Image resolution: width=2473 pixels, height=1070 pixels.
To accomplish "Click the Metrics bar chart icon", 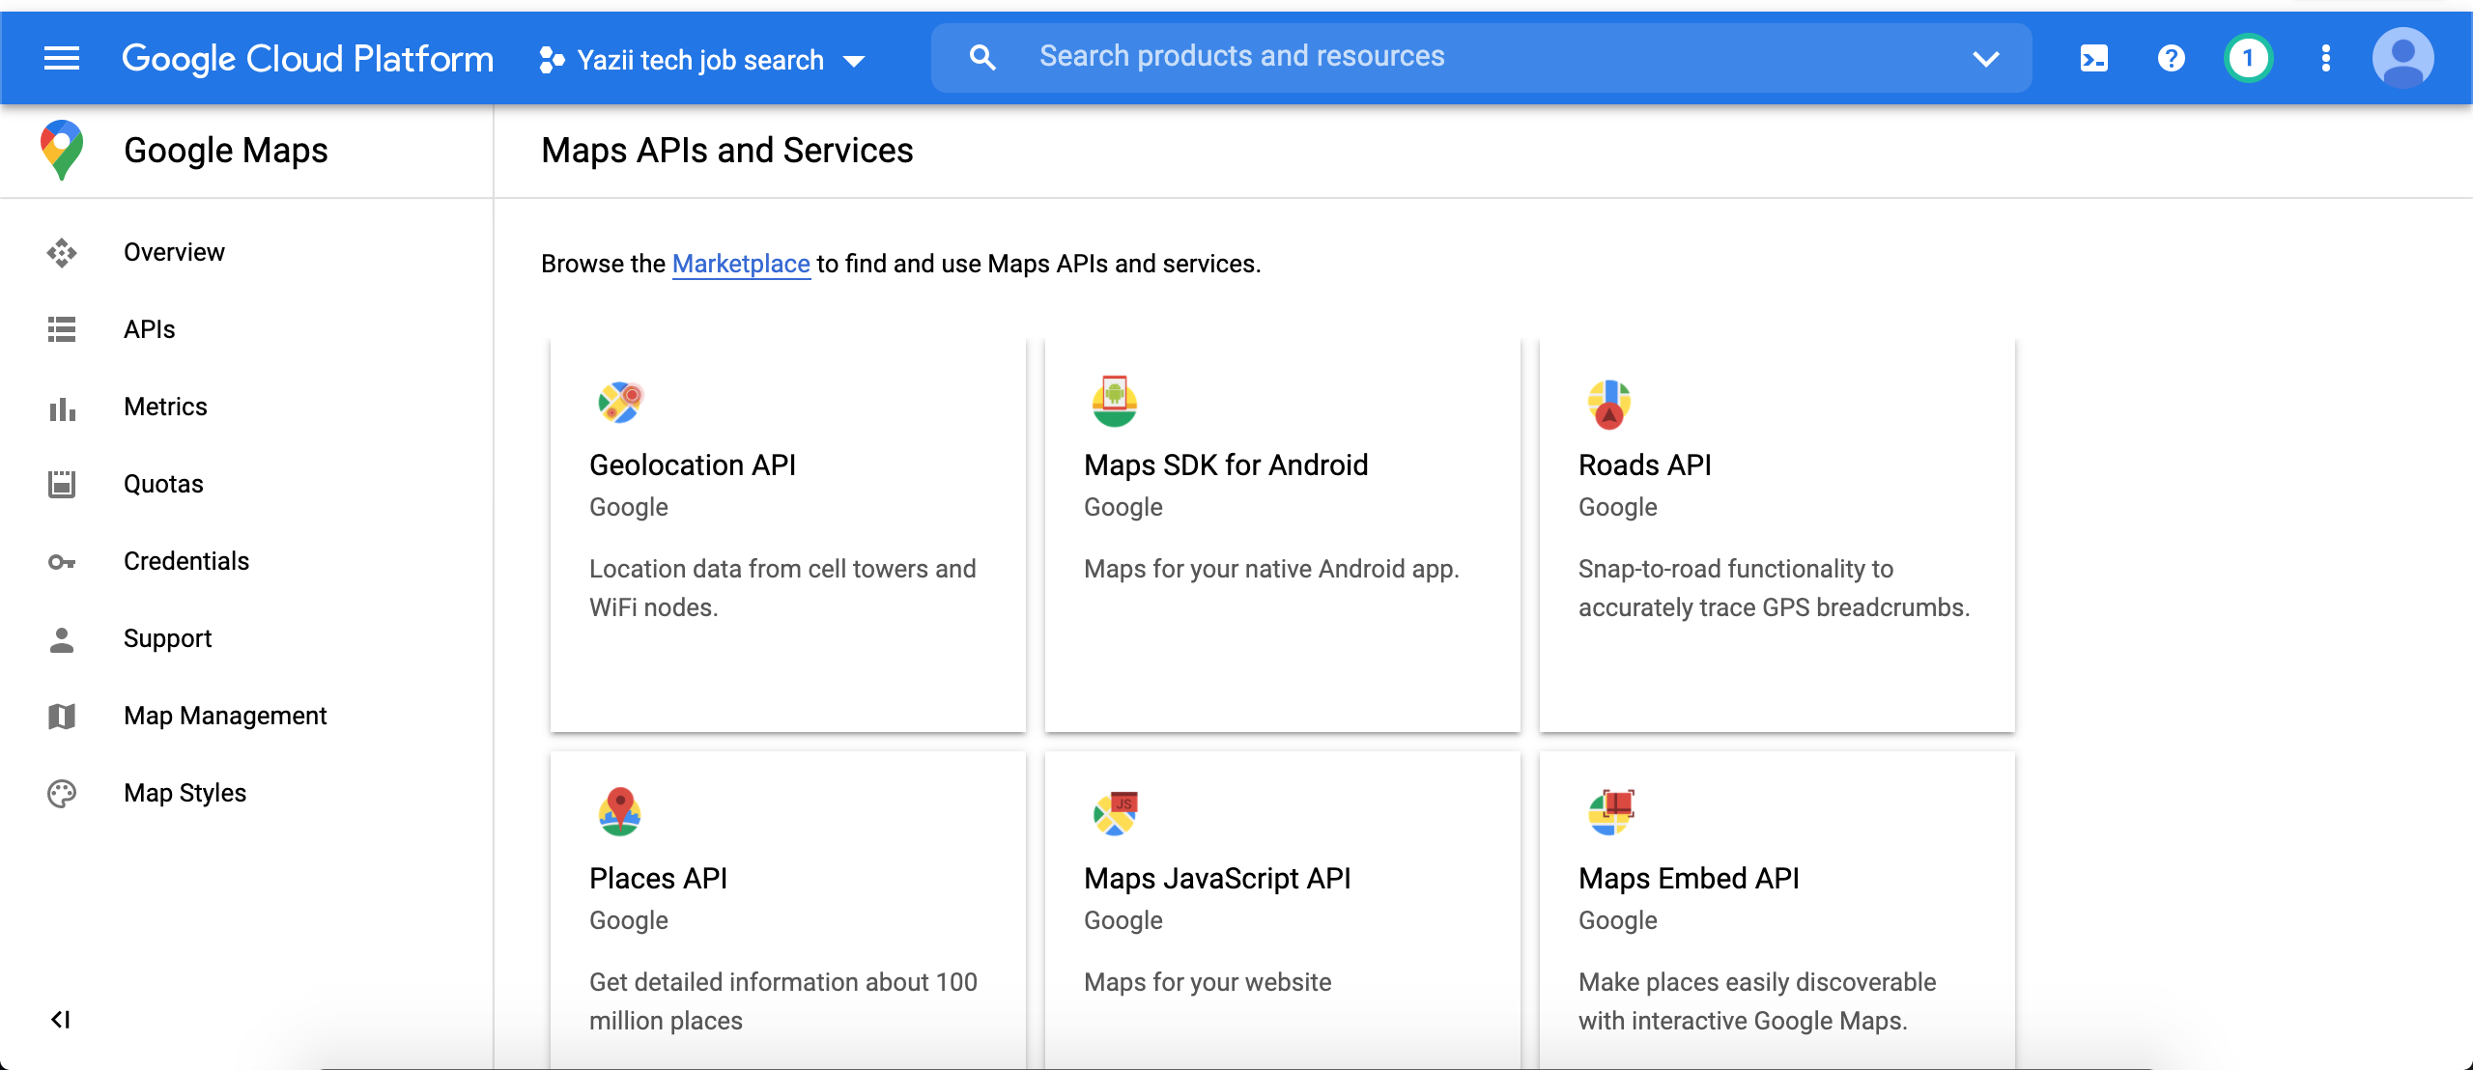I will [x=62, y=408].
